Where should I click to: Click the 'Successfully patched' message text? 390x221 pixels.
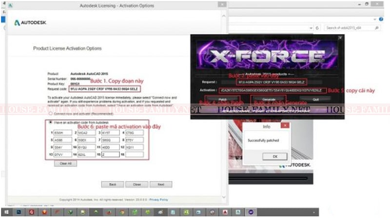coord(263,140)
